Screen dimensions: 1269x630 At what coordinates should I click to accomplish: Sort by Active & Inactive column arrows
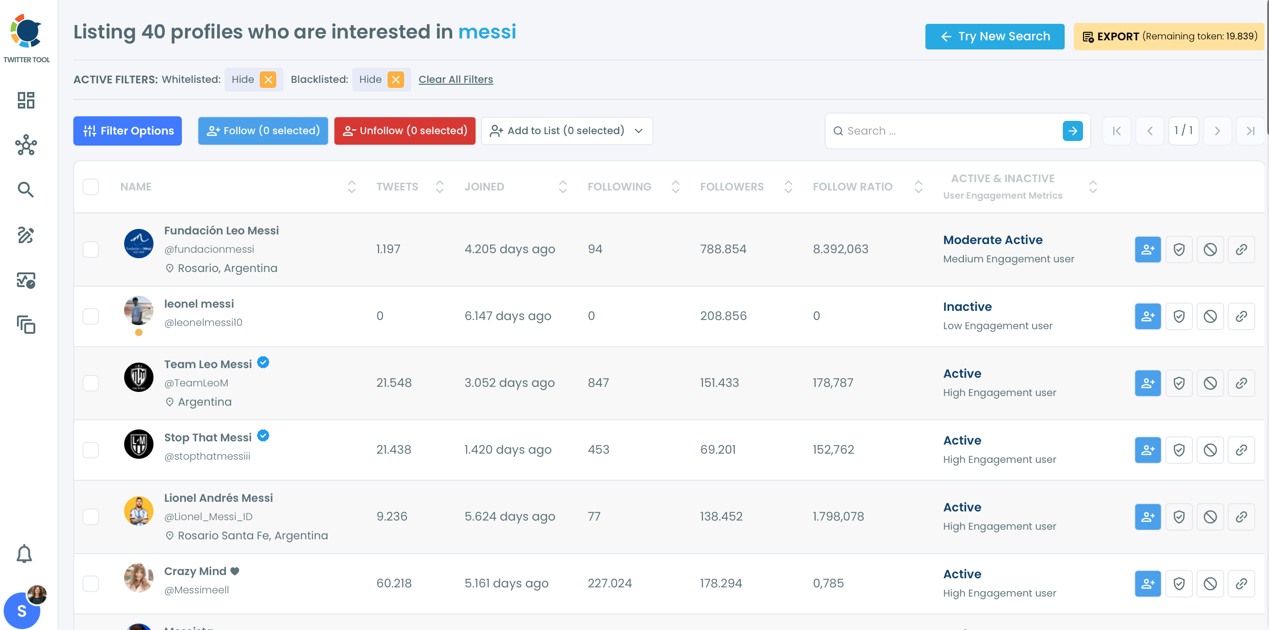pyautogui.click(x=1093, y=187)
